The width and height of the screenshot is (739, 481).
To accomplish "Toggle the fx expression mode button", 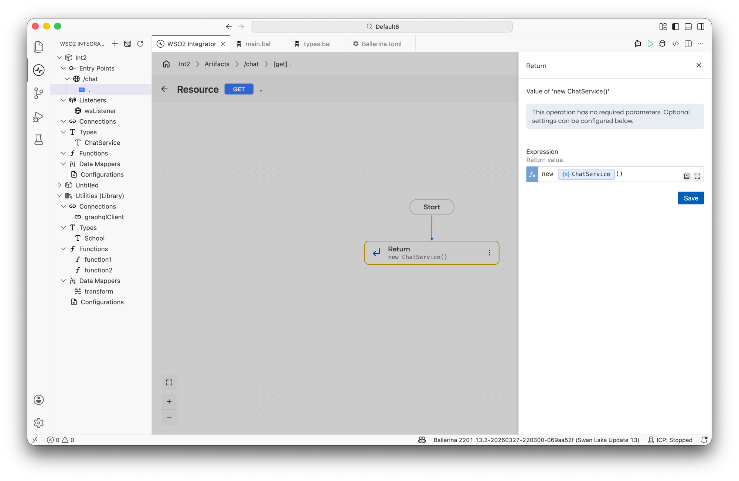I will pos(532,174).
